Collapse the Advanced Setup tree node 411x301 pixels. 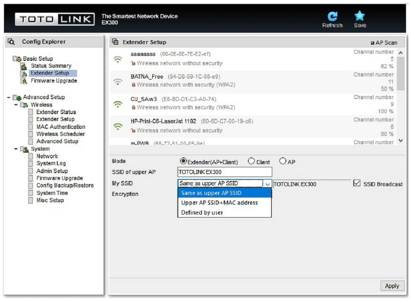[9, 97]
